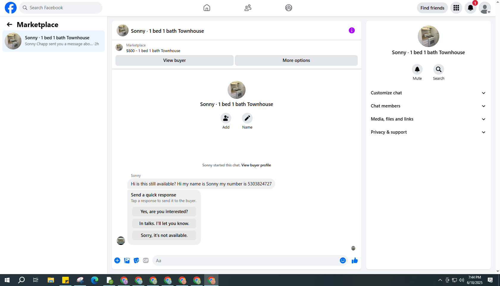The image size is (500, 286).
Task: Click the listing photo above the Add button
Action: [x=237, y=90]
